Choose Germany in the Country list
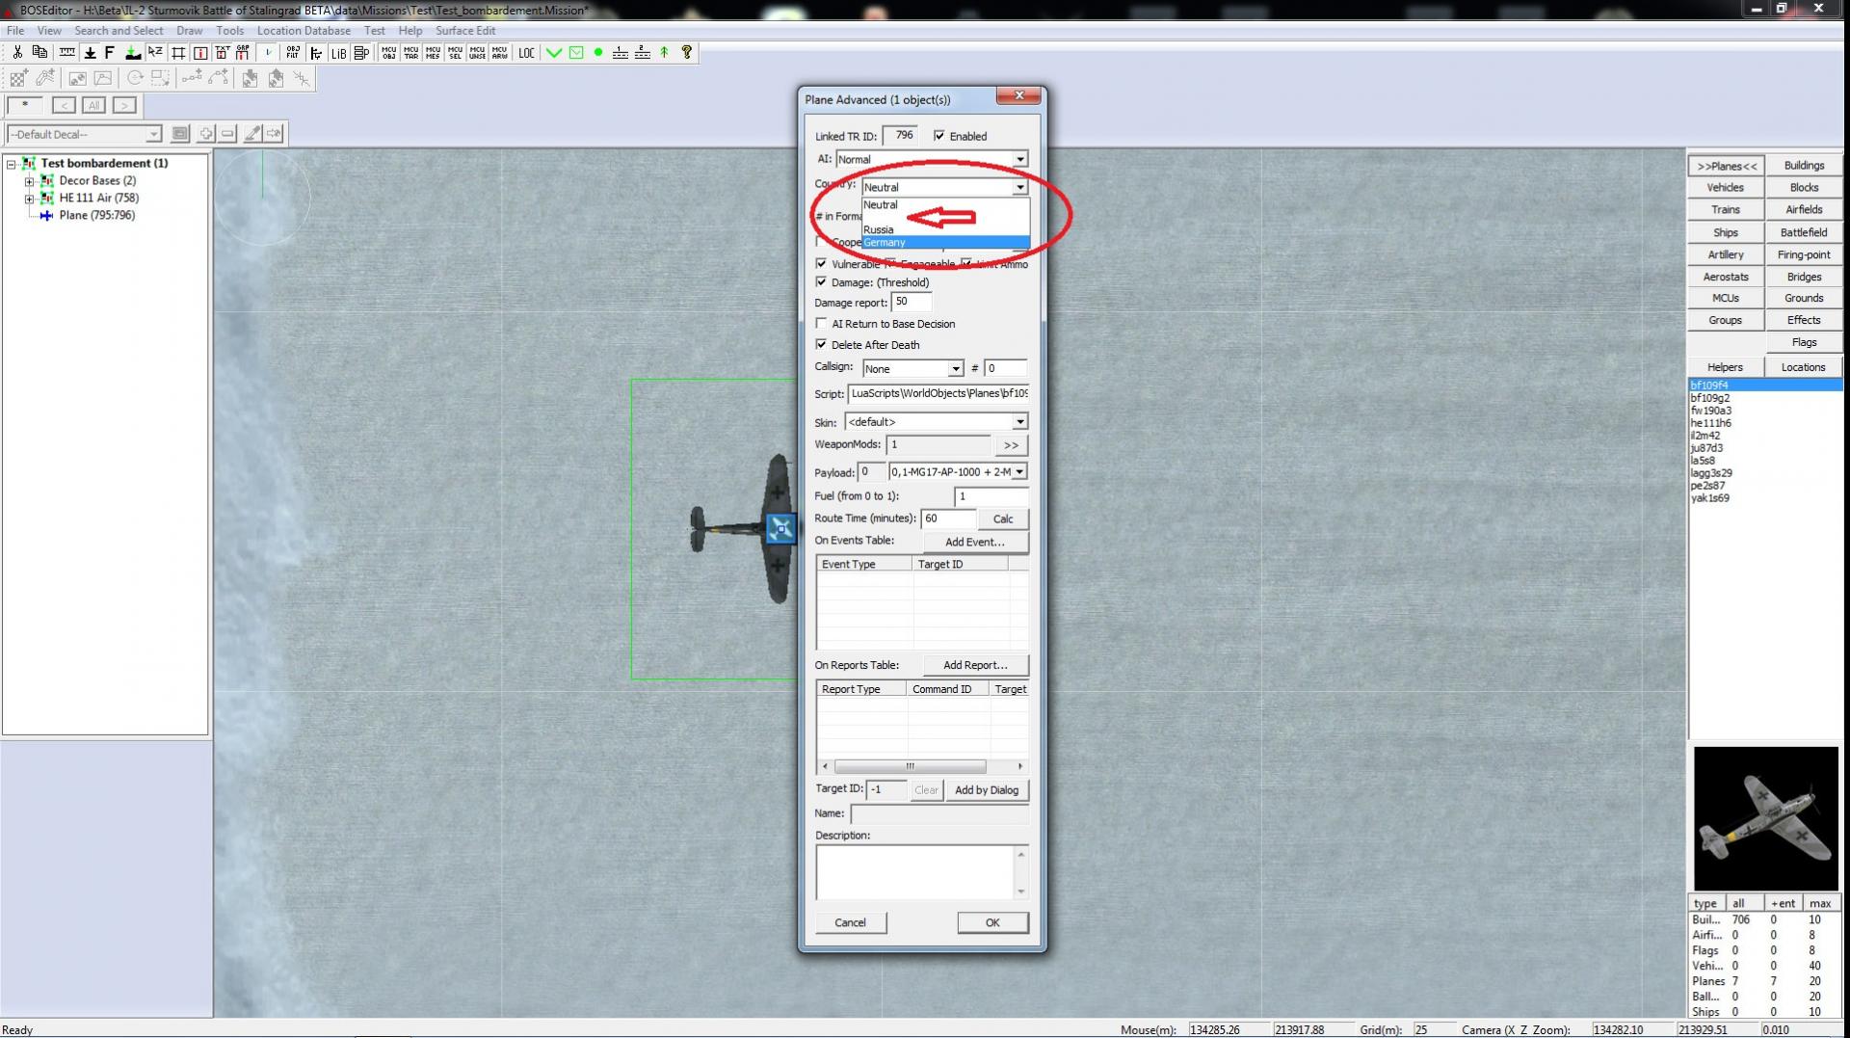The width and height of the screenshot is (1850, 1038). click(945, 242)
